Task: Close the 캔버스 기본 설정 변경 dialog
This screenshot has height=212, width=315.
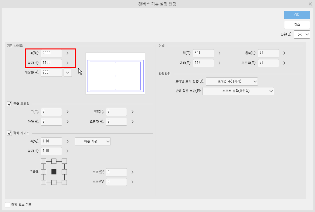Action: [x=310, y=4]
